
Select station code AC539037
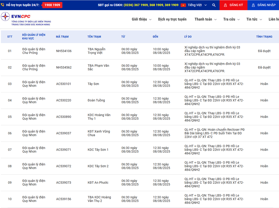click(x=63, y=133)
